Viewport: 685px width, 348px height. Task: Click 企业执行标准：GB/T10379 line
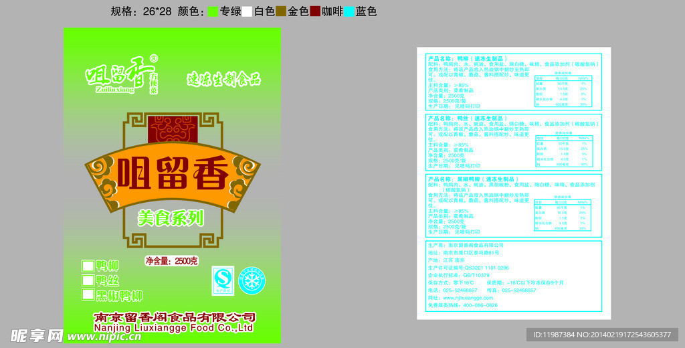point(459,276)
